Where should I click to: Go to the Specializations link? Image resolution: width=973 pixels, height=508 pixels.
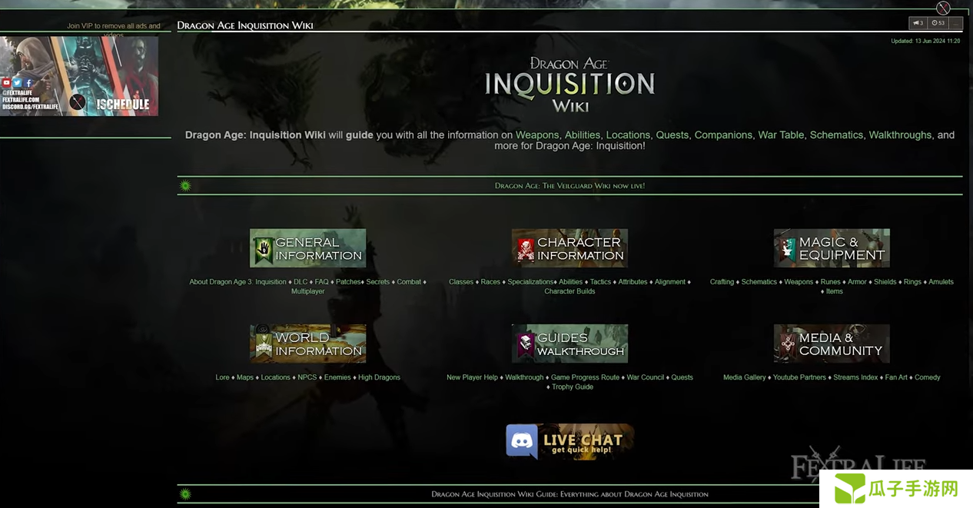530,282
